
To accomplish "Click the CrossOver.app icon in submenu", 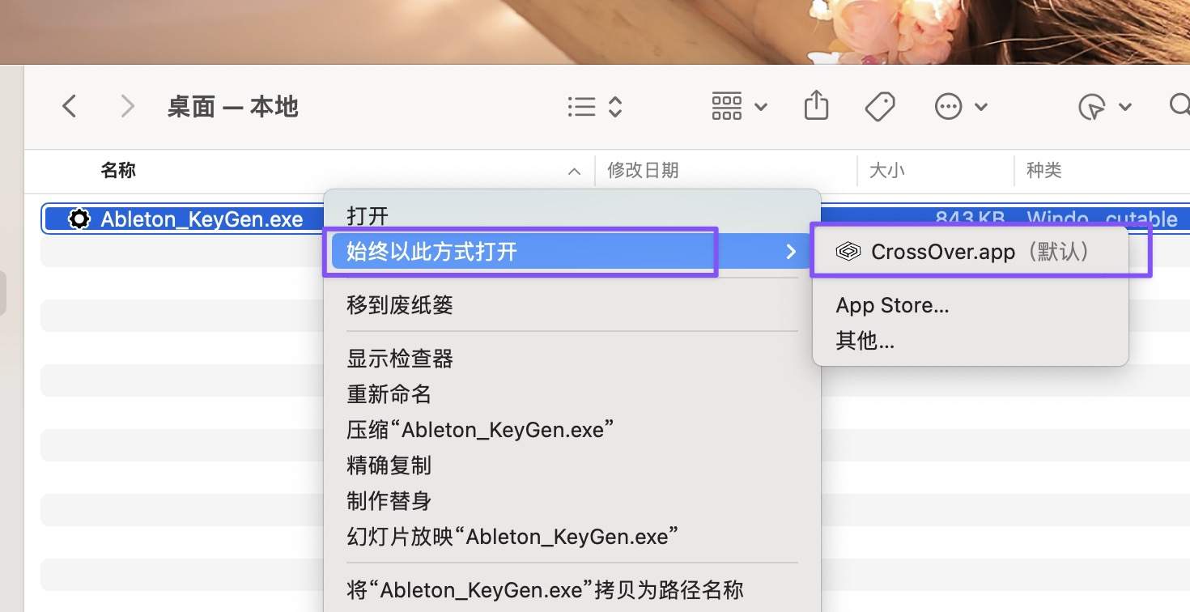I will tap(848, 251).
